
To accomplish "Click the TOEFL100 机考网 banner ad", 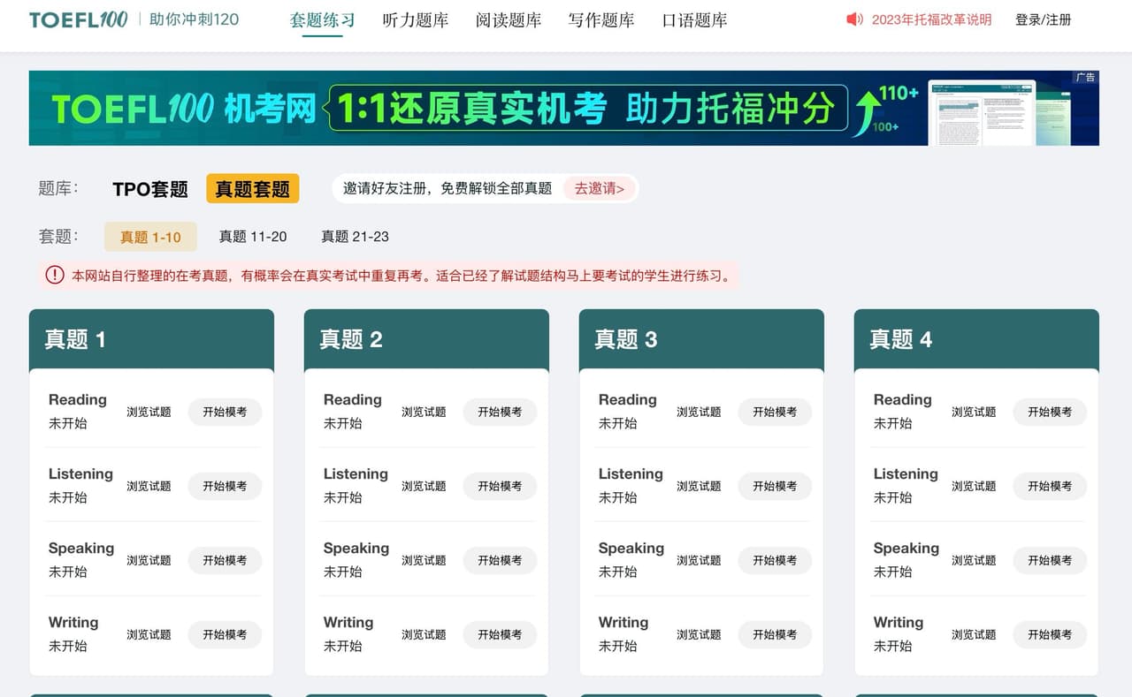I will 564,108.
